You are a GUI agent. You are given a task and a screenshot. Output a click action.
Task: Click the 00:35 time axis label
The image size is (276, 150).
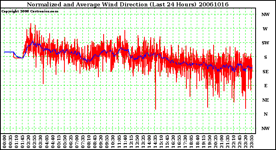(x=10, y=142)
